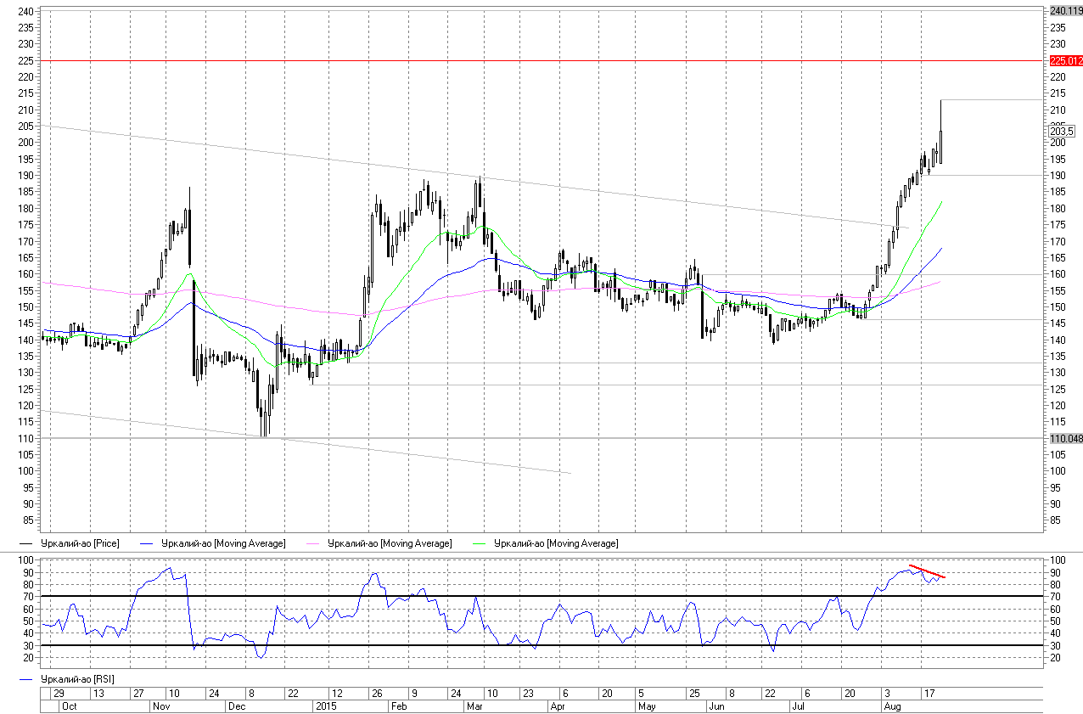Click the Dec month label on timeline

[238, 706]
